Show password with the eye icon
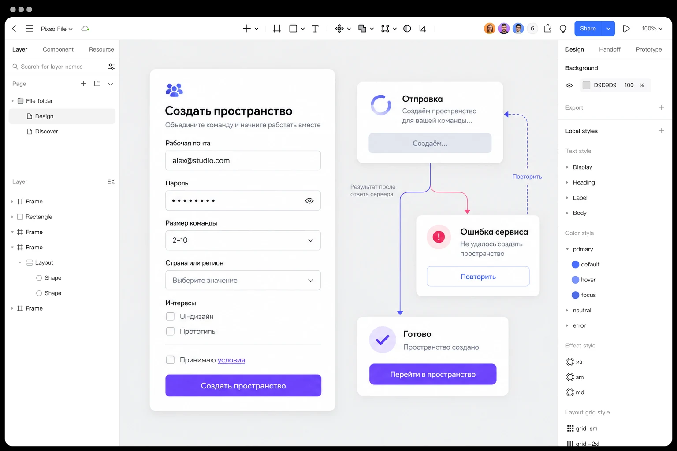This screenshot has height=451, width=677. pyautogui.click(x=309, y=201)
